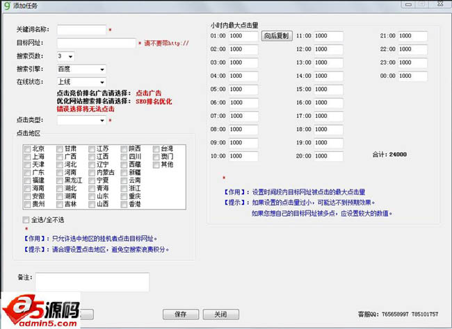Check the 上海 region checkbox
452x329 pixels.
click(28, 157)
